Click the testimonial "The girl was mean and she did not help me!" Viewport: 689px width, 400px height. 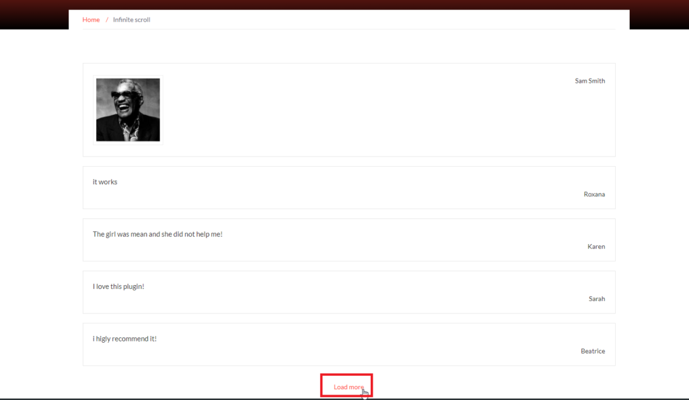(157, 234)
